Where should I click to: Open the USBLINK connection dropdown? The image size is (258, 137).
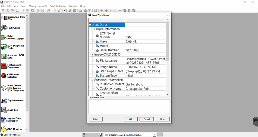point(154,135)
